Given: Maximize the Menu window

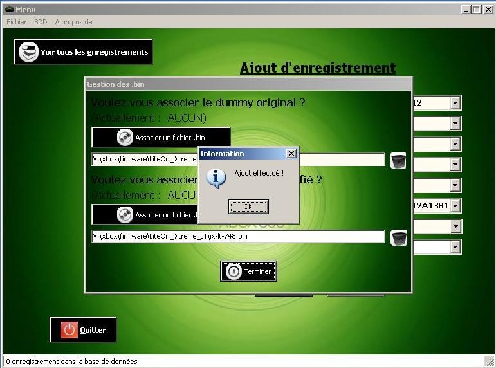Looking at the screenshot, I should (476, 10).
